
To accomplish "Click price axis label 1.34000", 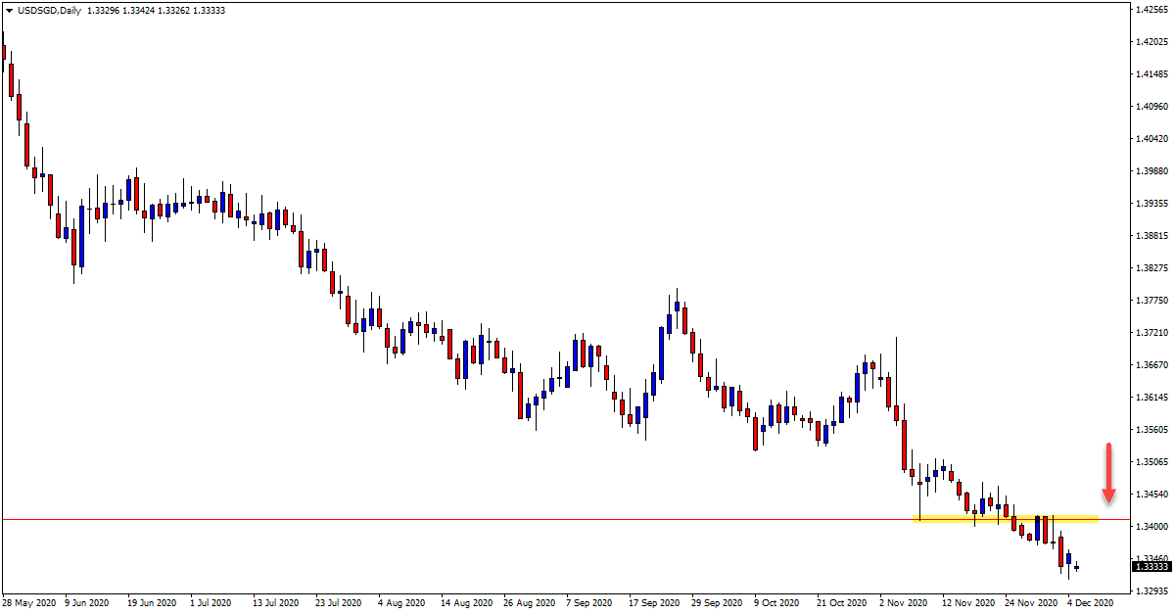I will click(x=1152, y=527).
